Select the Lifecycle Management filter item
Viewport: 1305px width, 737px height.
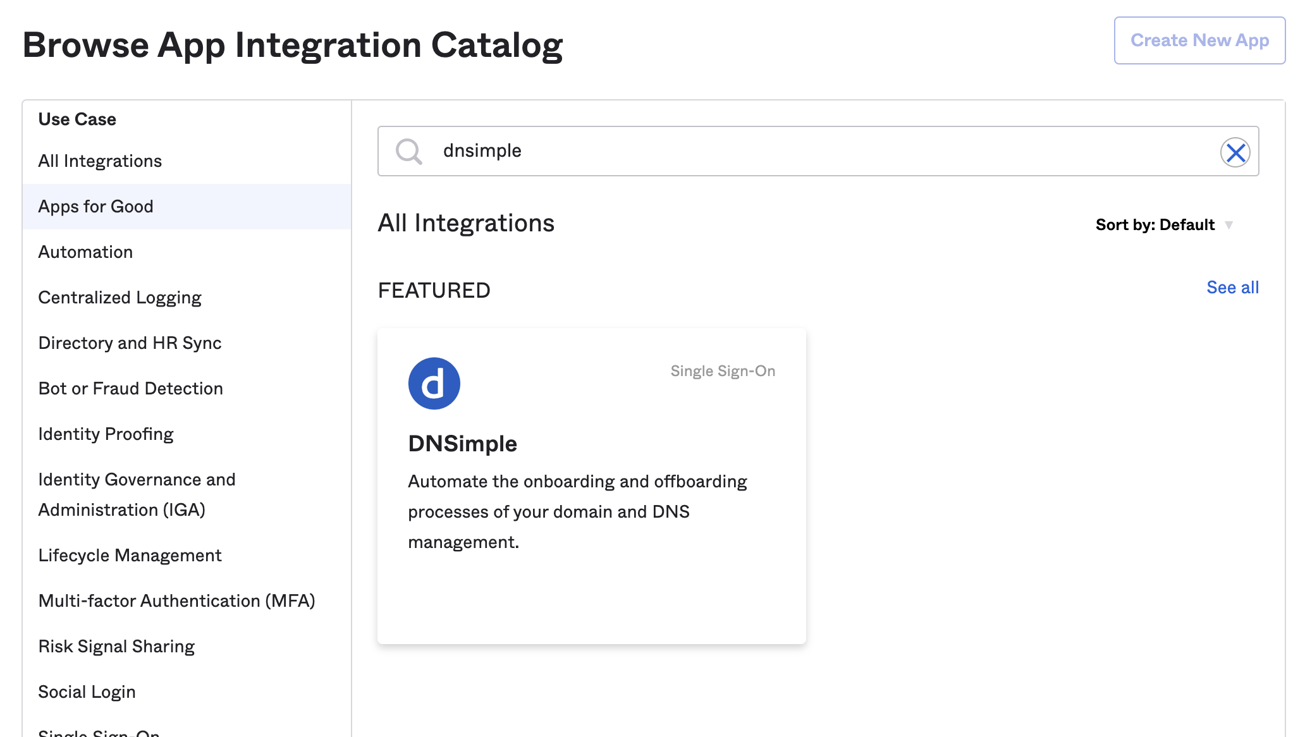(x=130, y=555)
